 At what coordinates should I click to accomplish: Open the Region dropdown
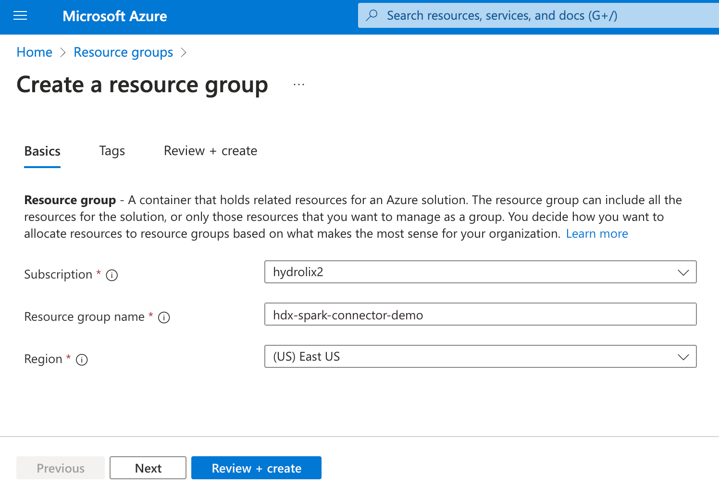pyautogui.click(x=481, y=356)
